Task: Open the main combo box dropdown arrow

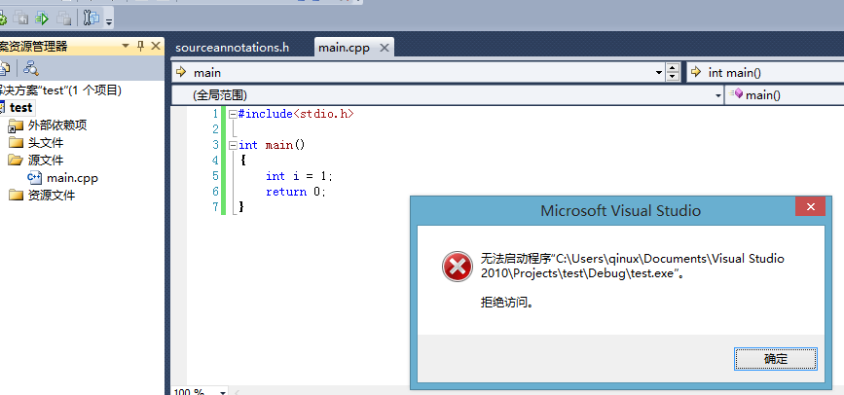Action: 659,72
